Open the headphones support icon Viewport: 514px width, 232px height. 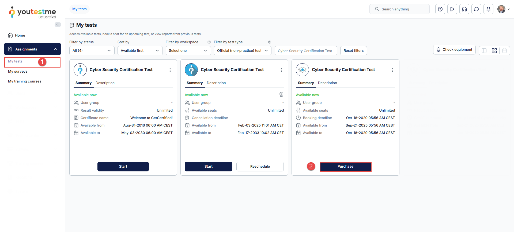tap(464, 9)
